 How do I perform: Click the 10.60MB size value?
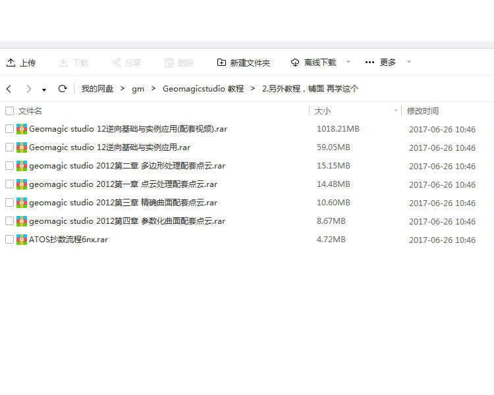333,203
